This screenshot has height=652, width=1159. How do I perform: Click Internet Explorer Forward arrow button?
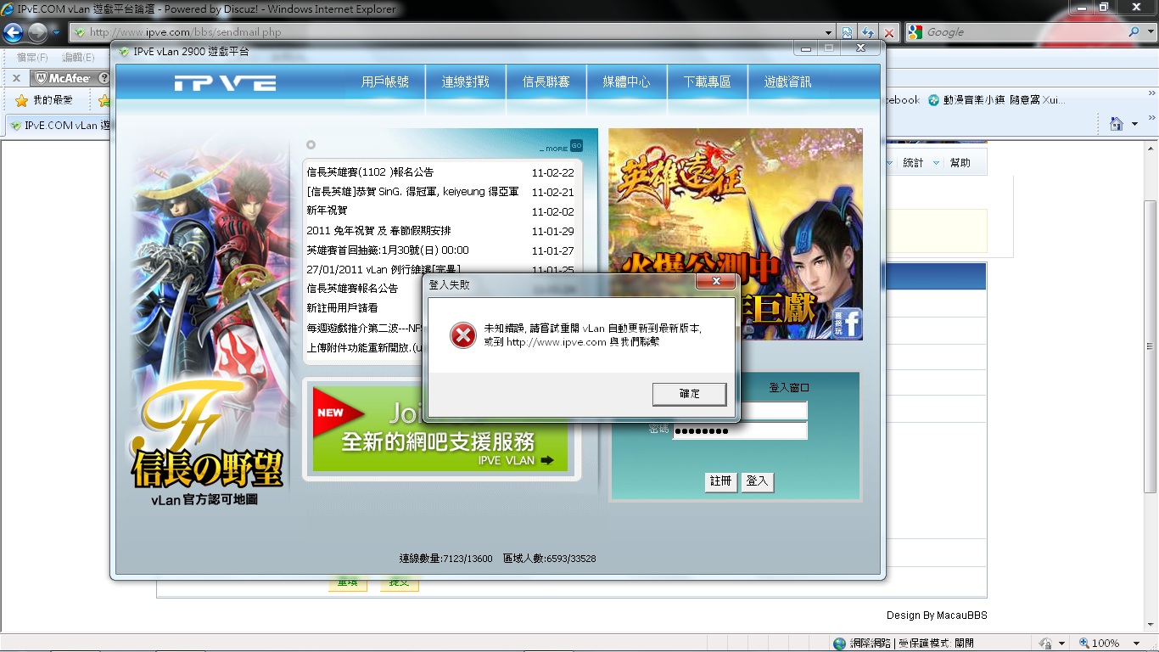click(37, 32)
